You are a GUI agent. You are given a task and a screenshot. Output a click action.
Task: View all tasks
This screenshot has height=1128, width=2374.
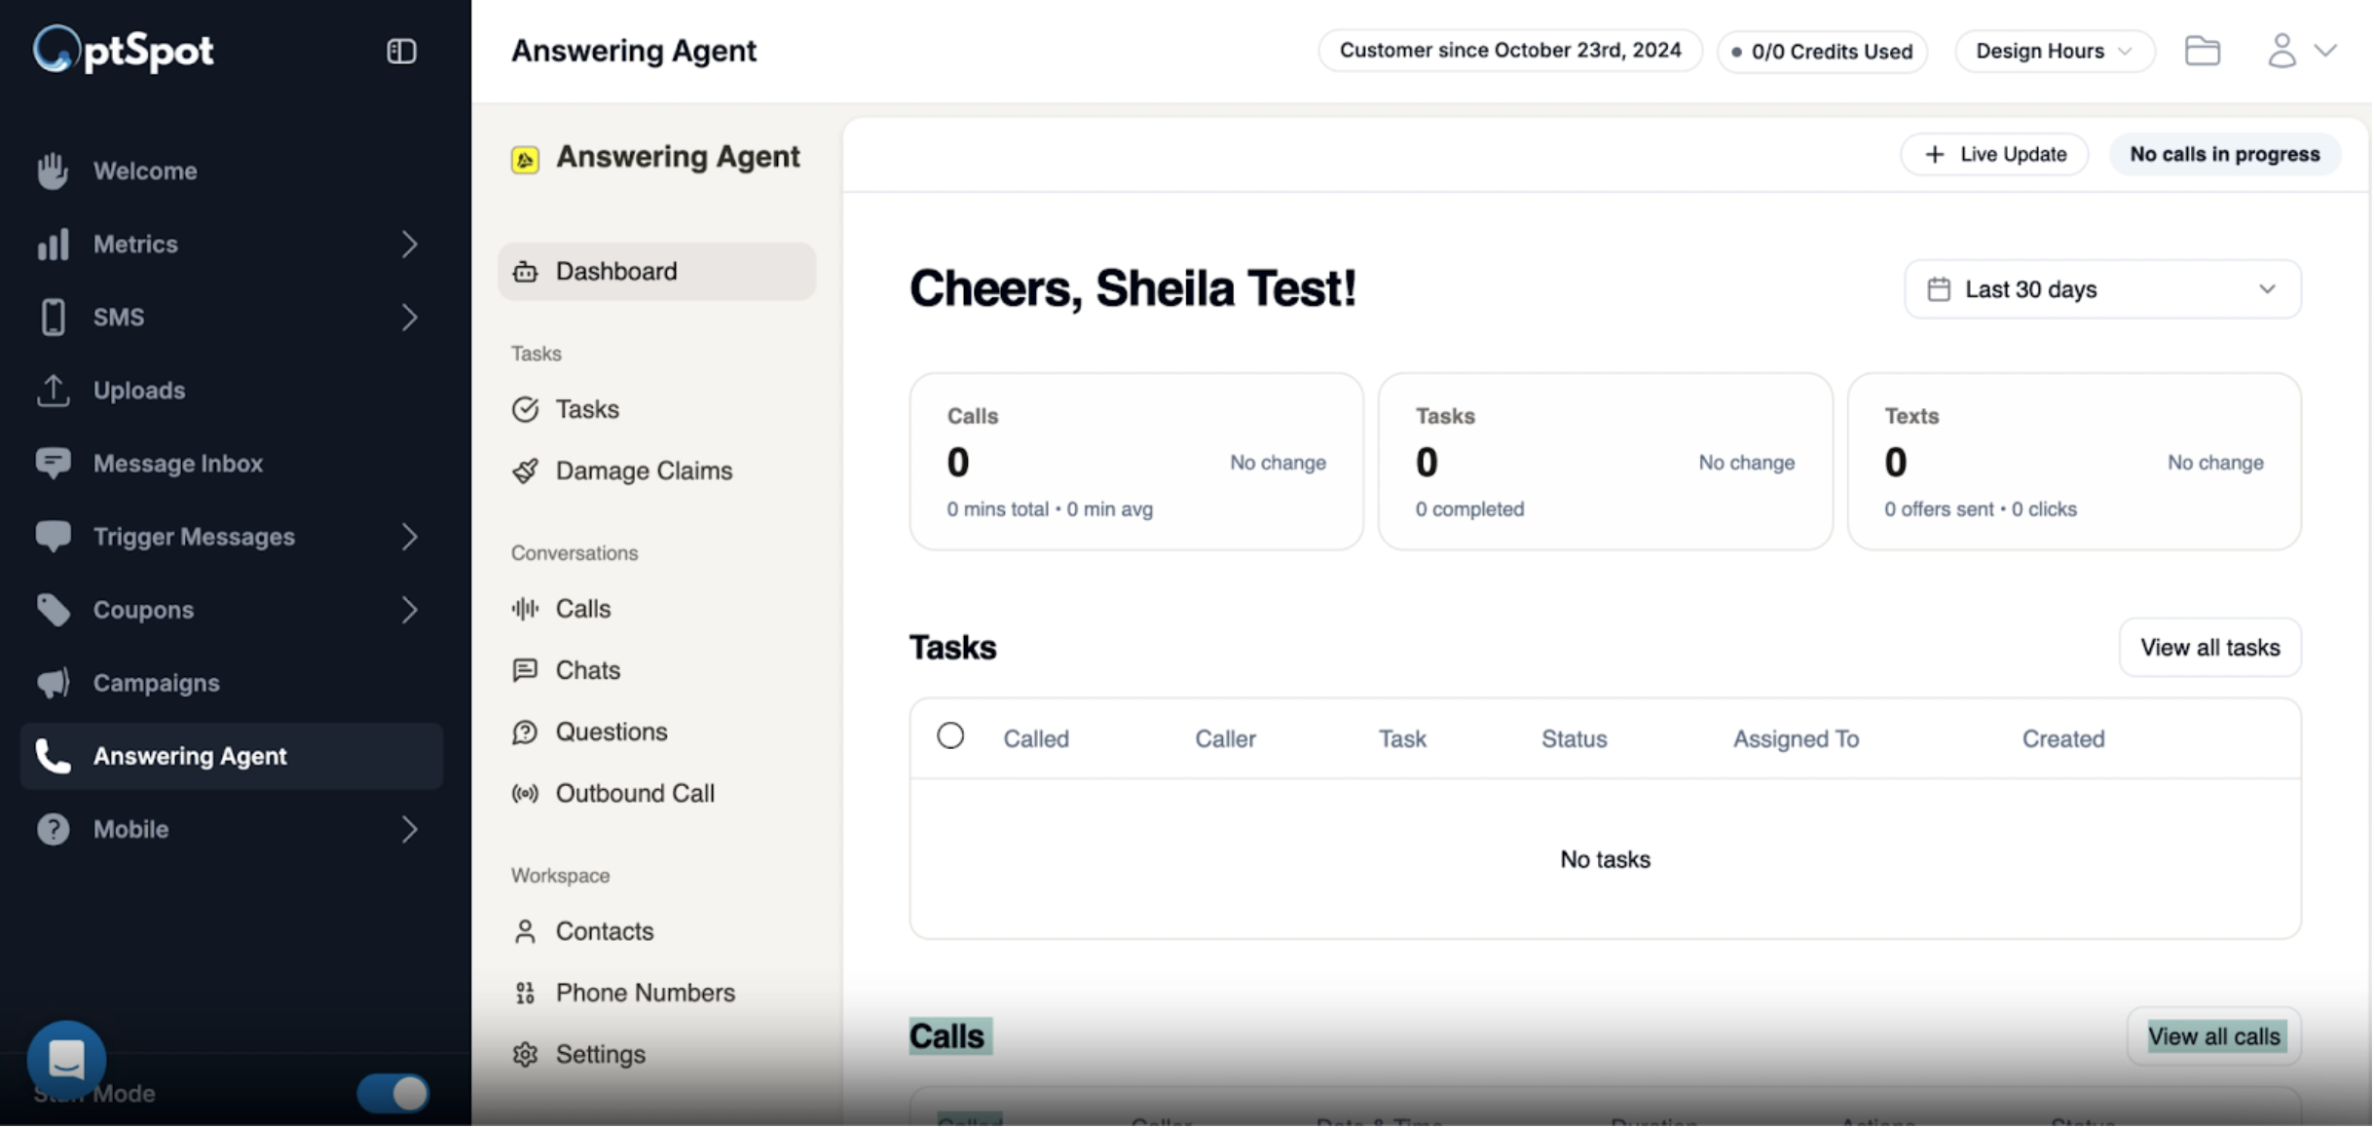coord(2209,647)
